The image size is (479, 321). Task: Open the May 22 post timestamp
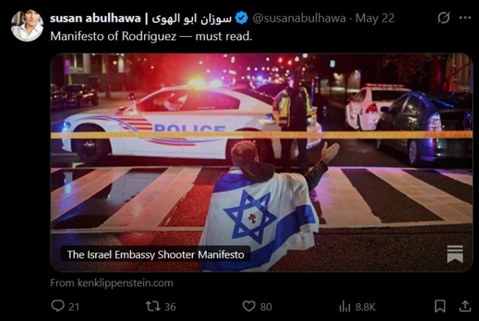[375, 18]
